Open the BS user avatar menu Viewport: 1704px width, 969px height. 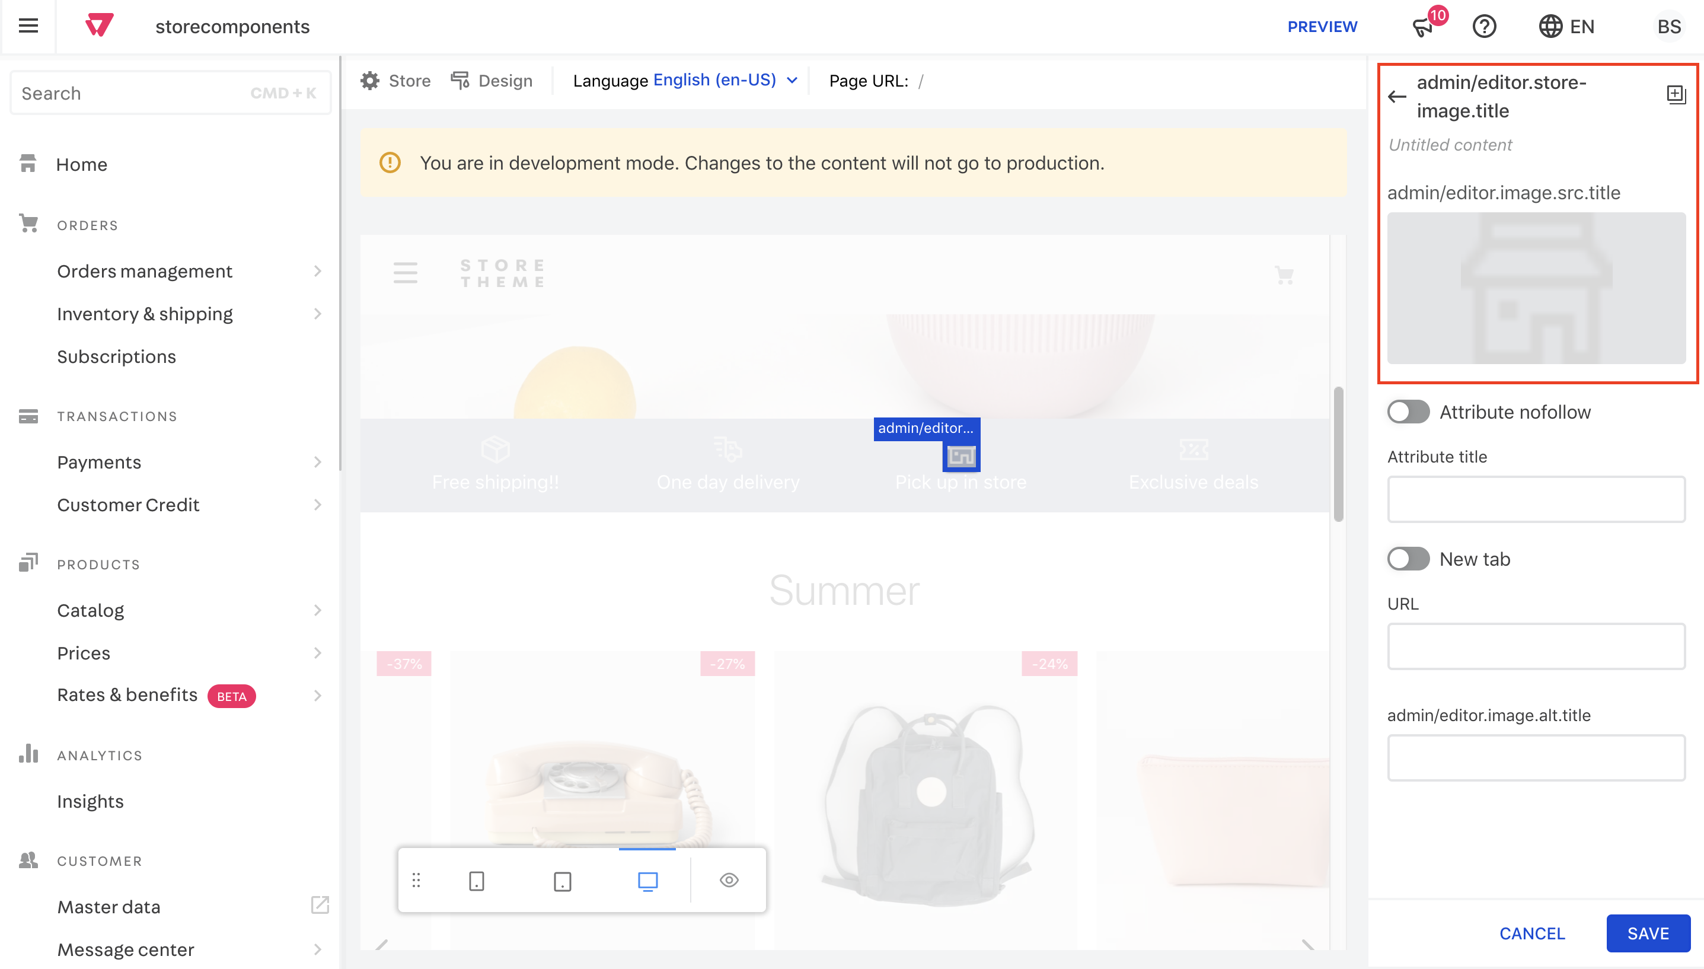tap(1668, 26)
